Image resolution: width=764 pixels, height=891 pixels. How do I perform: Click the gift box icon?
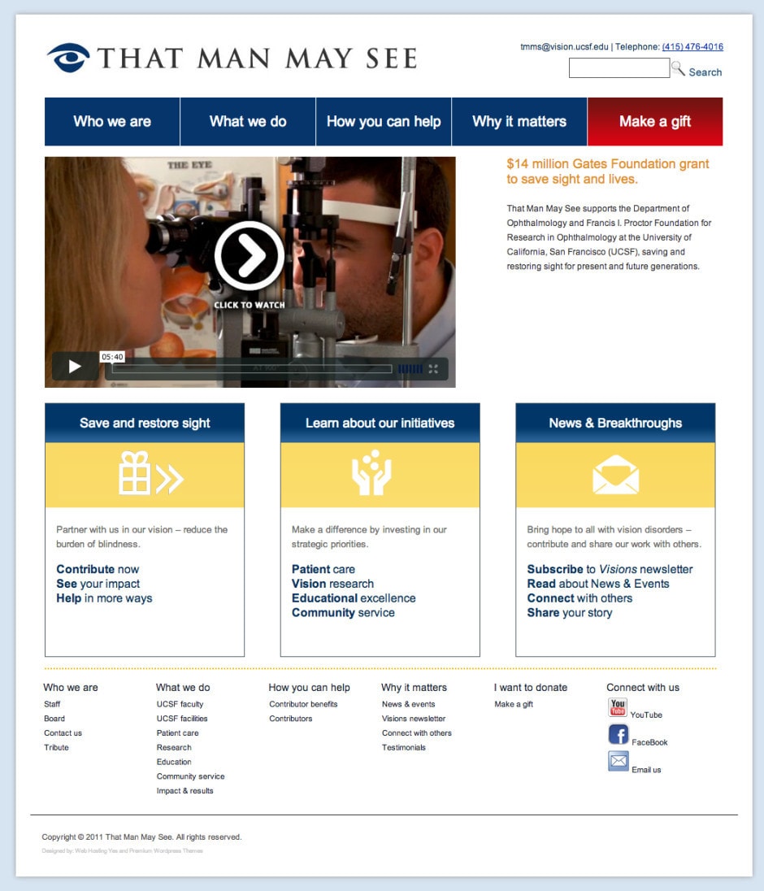[x=135, y=475]
